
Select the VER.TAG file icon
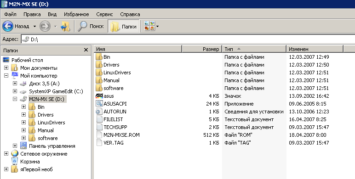[99, 143]
